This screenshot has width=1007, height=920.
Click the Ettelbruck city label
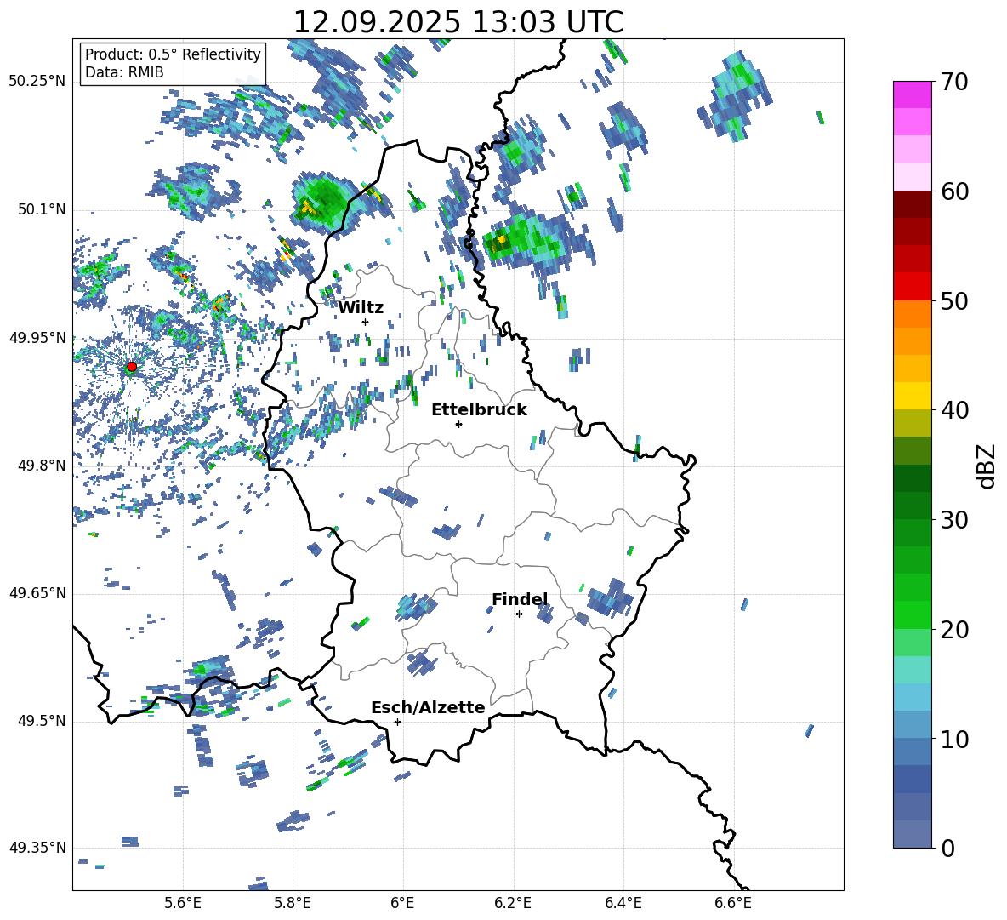coord(479,410)
